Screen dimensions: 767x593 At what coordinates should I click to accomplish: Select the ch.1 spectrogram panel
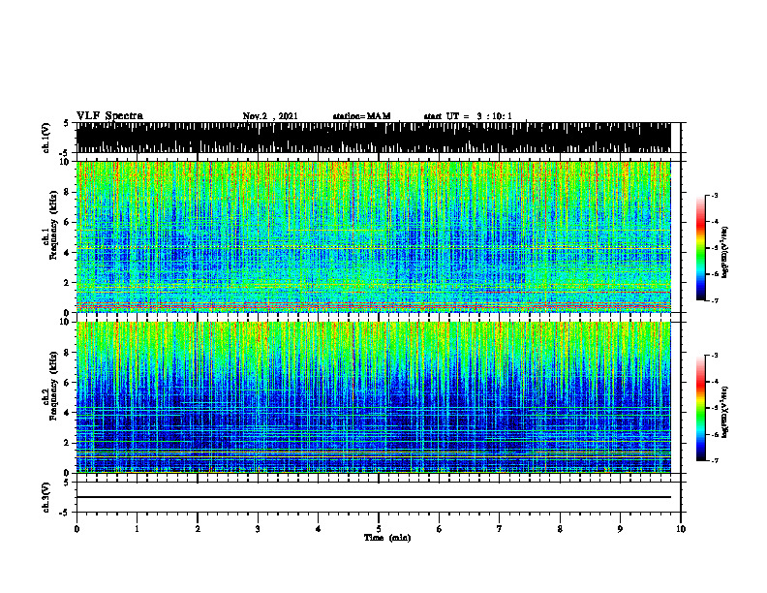373,236
